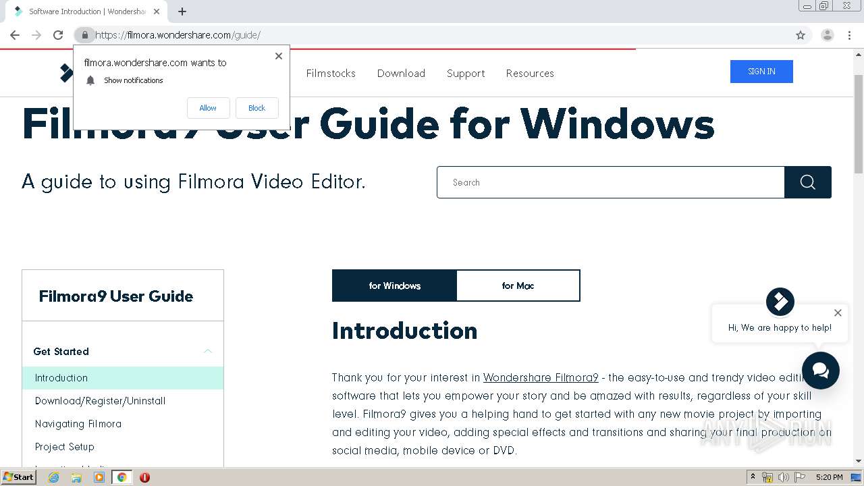
Task: Collapse the Get Started section chevron
Action: pyautogui.click(x=208, y=351)
